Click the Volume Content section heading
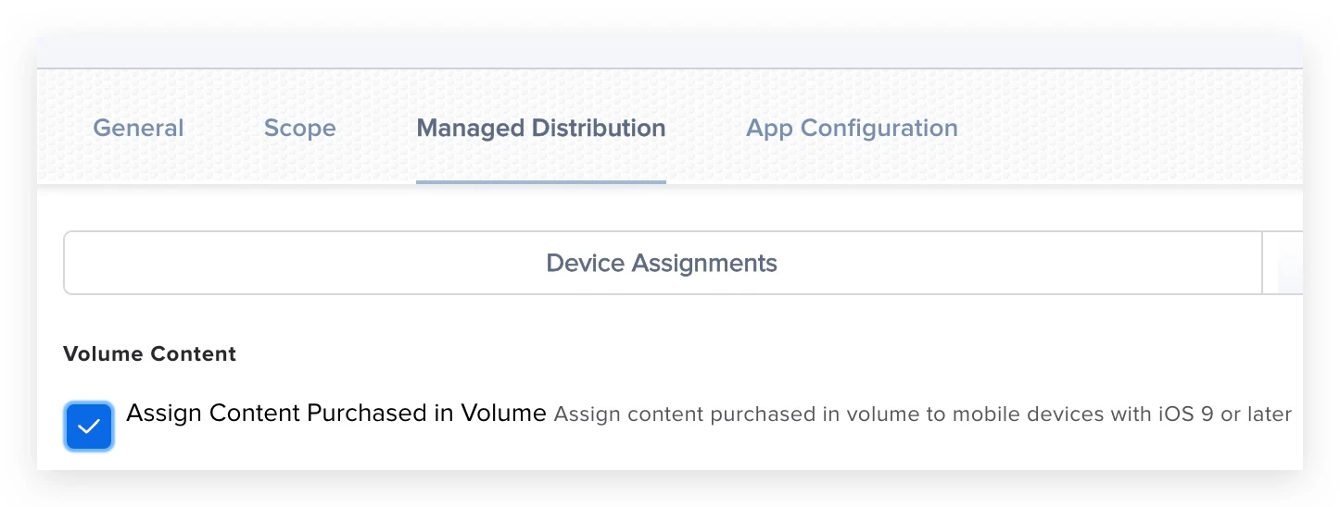Screen dimensions: 1340x507 point(150,353)
